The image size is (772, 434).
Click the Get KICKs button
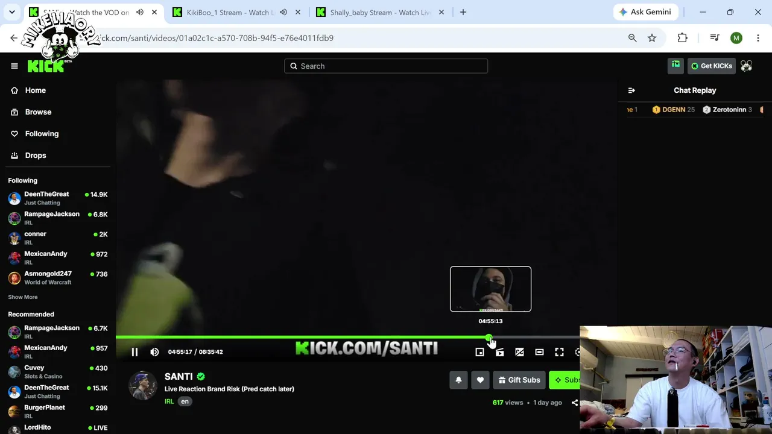(711, 66)
